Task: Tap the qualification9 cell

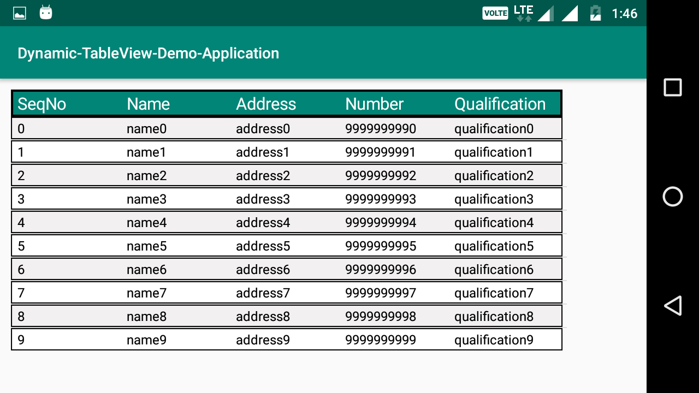Action: (x=494, y=340)
